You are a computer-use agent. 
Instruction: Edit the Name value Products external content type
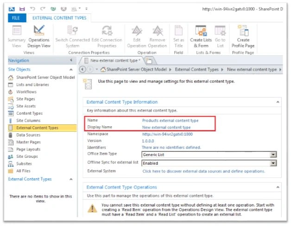(x=170, y=121)
